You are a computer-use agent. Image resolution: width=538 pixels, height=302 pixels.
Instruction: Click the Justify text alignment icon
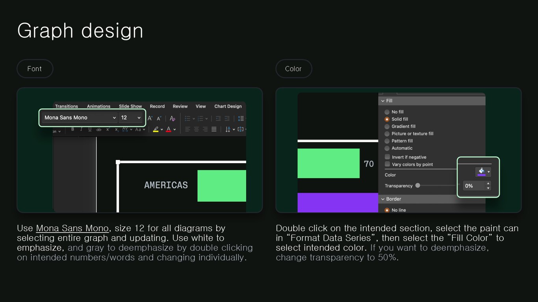pyautogui.click(x=214, y=129)
